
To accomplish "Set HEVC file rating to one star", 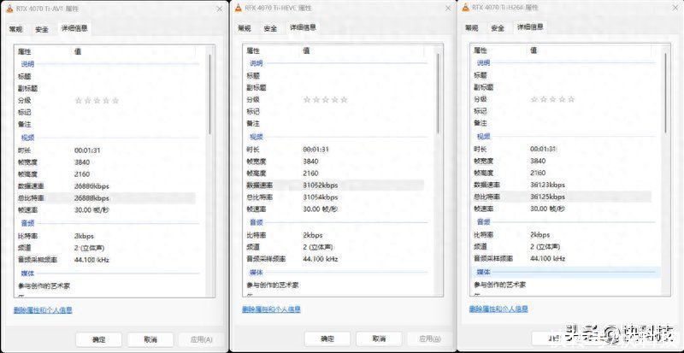I will click(x=307, y=100).
